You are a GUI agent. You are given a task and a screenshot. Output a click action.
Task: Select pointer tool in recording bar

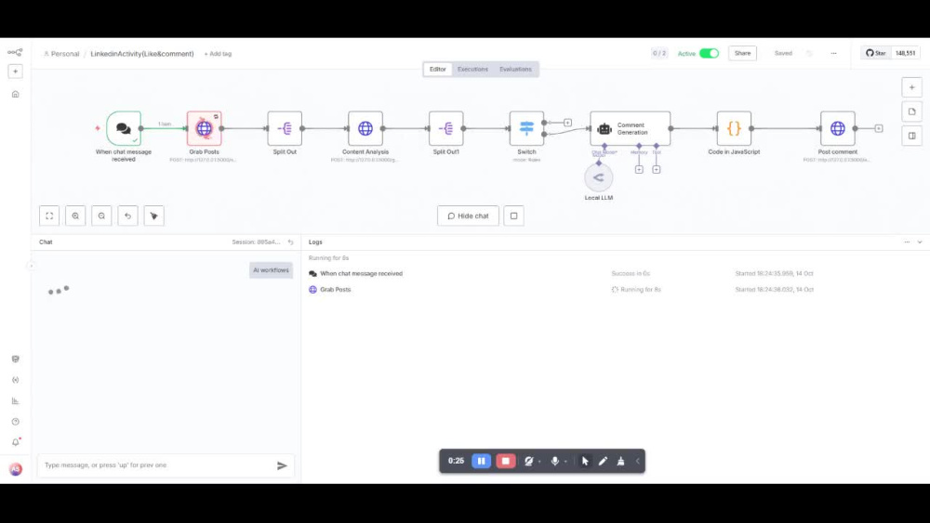pyautogui.click(x=585, y=461)
